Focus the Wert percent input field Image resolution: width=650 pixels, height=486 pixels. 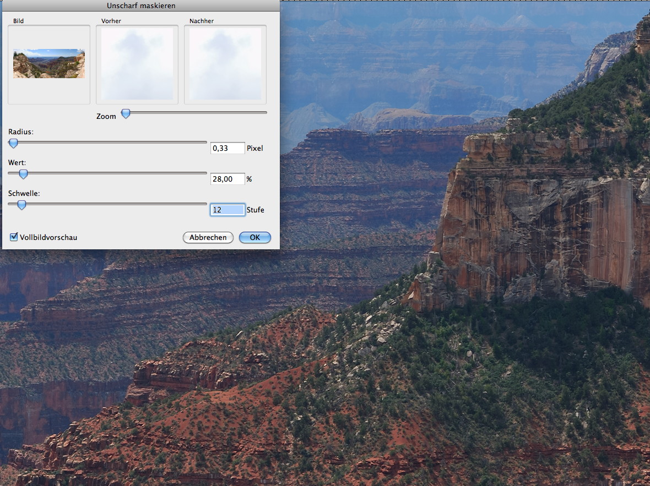point(227,179)
